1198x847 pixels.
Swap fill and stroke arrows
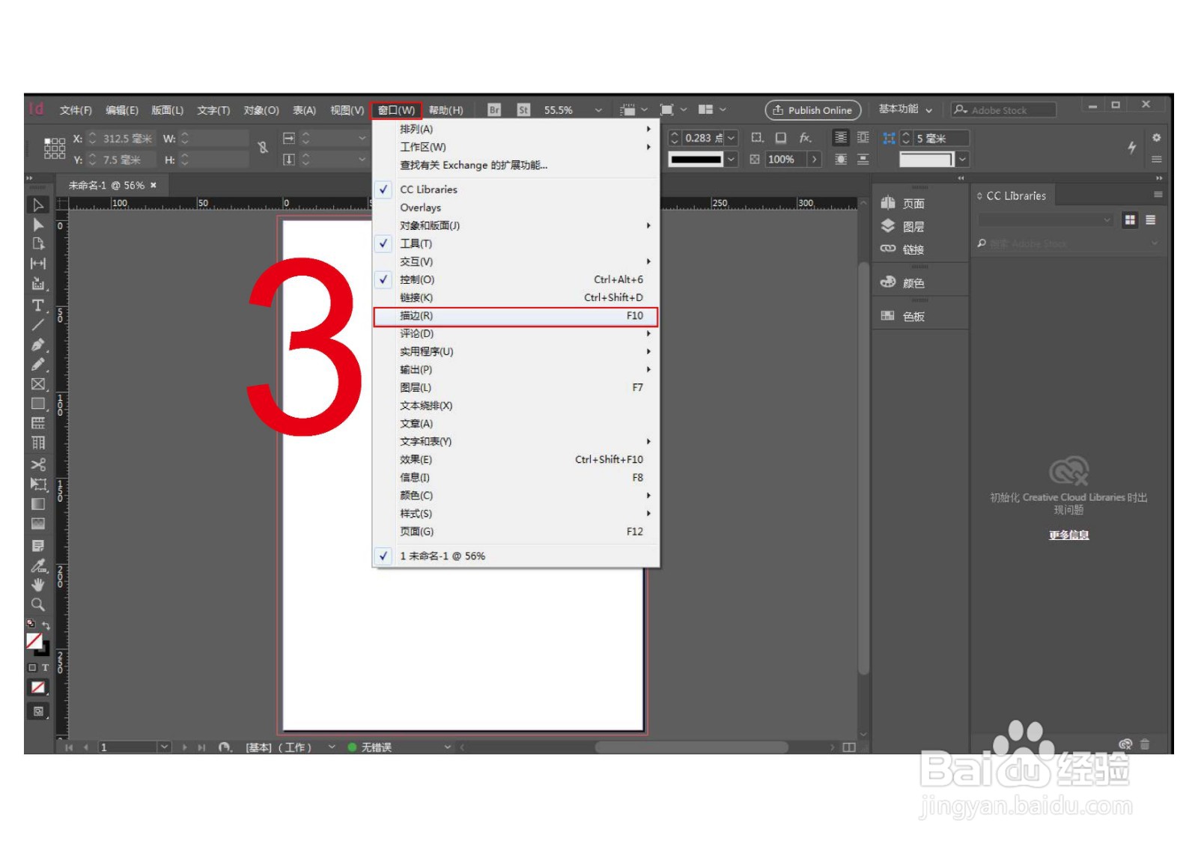pyautogui.click(x=46, y=625)
